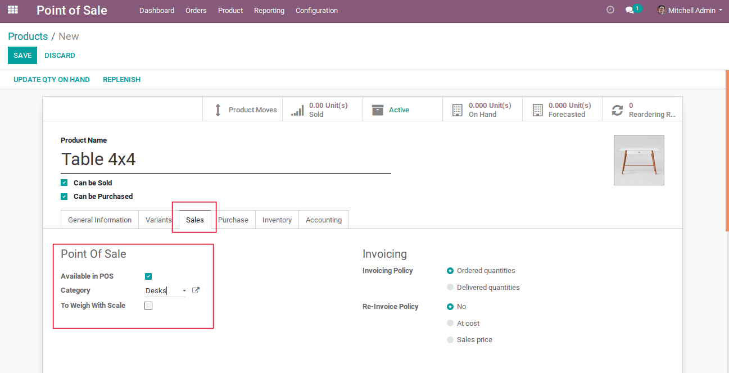The width and height of the screenshot is (729, 373).
Task: Click the To Weigh With Scale label
Action: pyautogui.click(x=93, y=306)
